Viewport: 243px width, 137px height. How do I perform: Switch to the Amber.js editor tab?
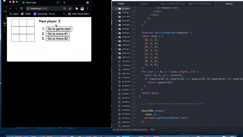144,4
